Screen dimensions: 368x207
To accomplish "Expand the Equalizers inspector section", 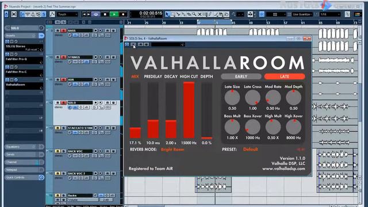I will coord(24,147).
